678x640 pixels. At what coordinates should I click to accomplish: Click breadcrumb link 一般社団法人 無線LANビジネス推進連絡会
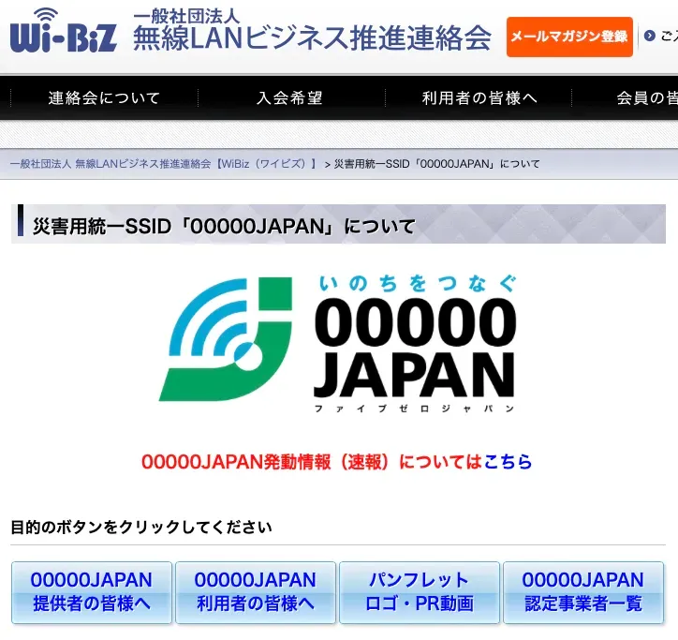click(164, 164)
